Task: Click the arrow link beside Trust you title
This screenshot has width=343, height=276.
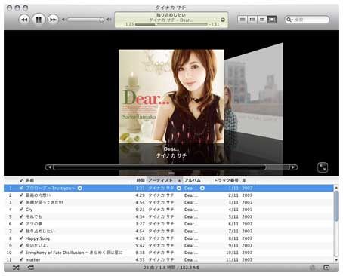Action: (80, 188)
